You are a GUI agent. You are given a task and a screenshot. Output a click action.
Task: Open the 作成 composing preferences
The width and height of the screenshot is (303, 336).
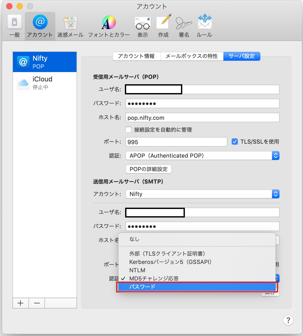tap(163, 26)
